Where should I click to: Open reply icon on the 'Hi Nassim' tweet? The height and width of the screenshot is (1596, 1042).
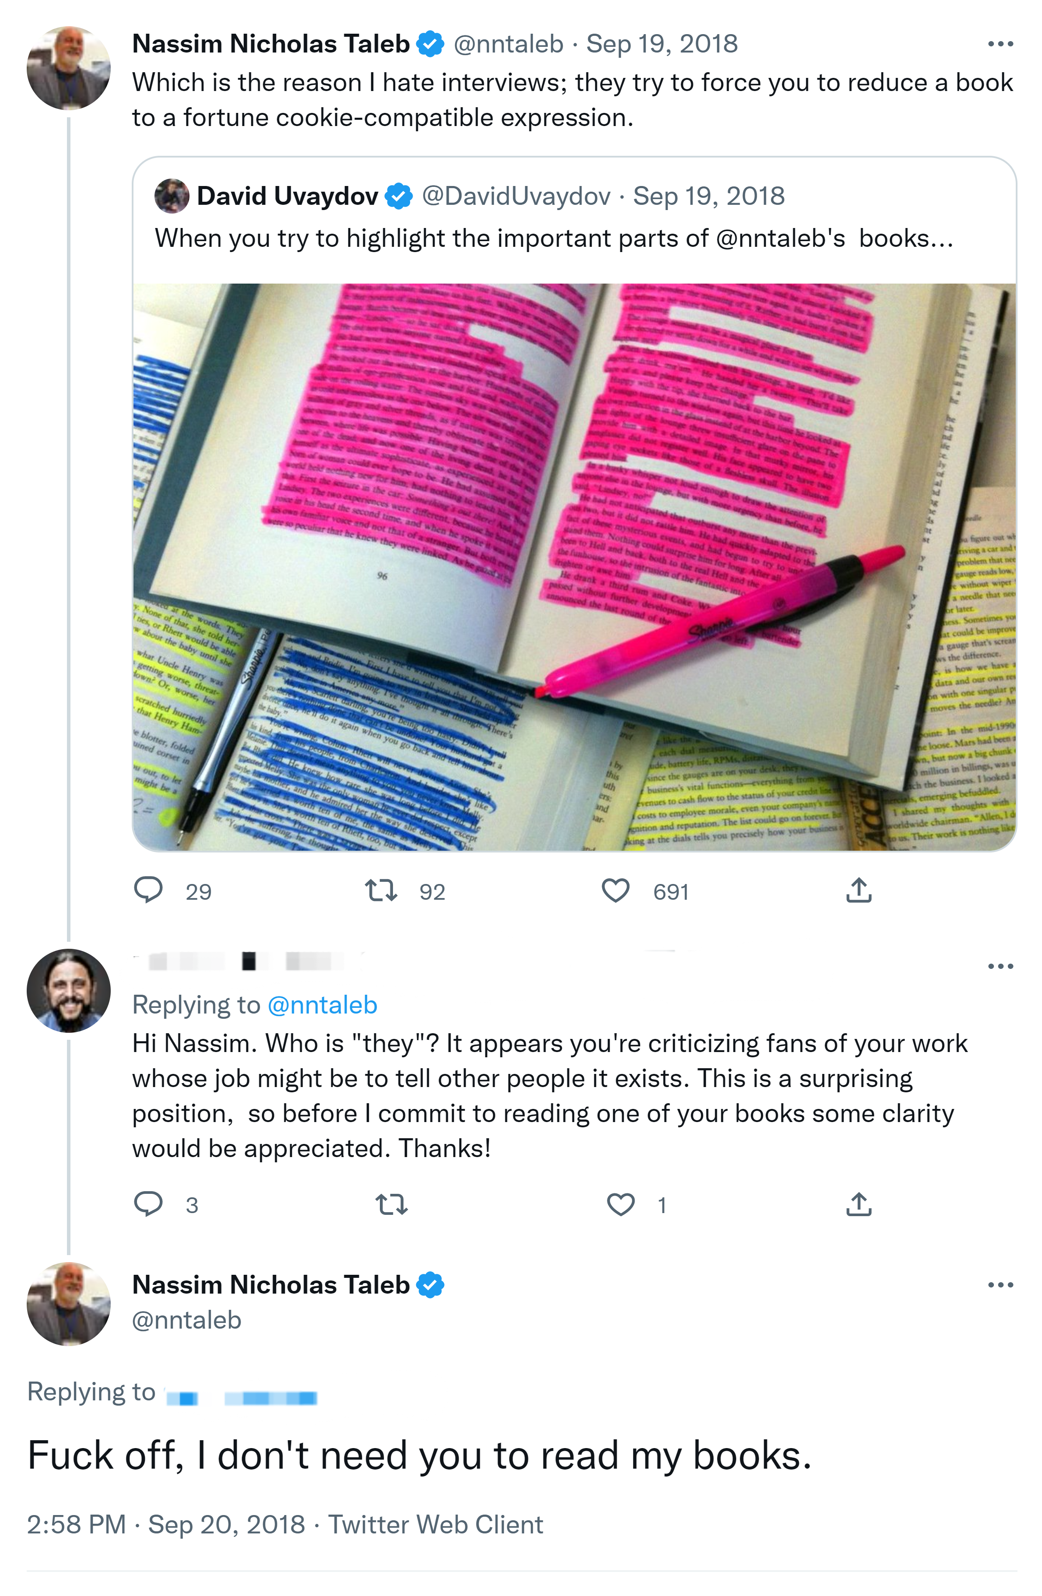tap(148, 1204)
